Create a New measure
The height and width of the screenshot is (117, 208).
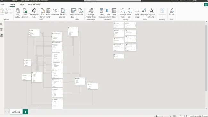[102, 13]
